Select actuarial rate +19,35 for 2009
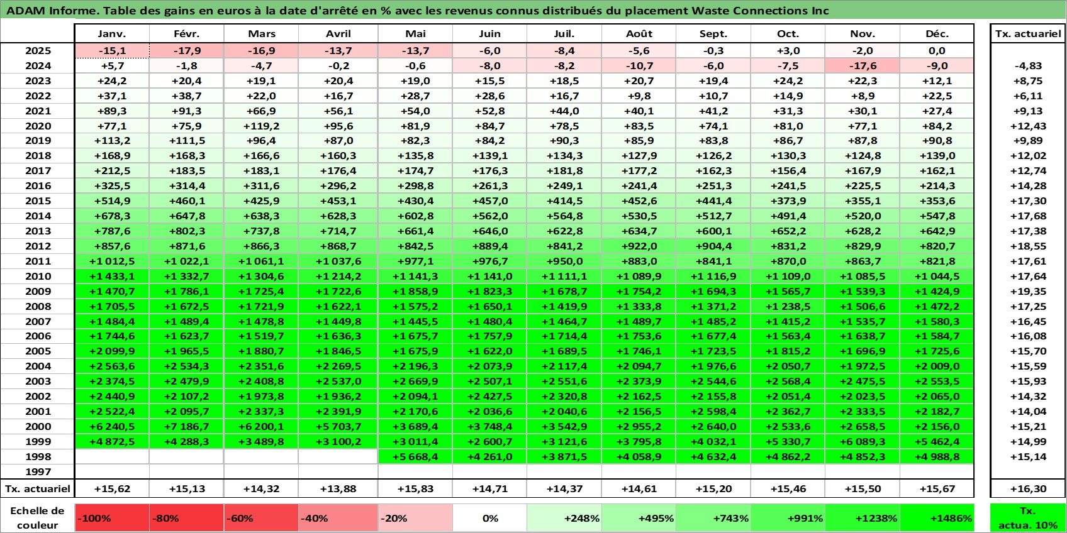The width and height of the screenshot is (1067, 533). [x=1028, y=291]
